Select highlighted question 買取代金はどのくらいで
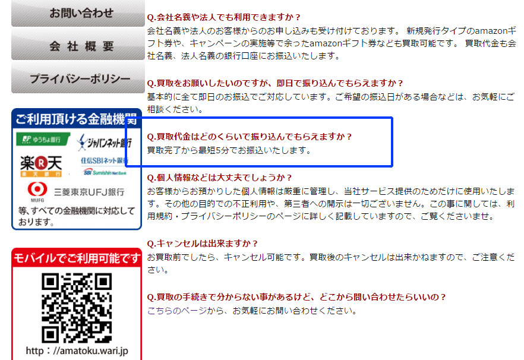Image resolution: width=524 pixels, height=360 pixels. (250, 137)
